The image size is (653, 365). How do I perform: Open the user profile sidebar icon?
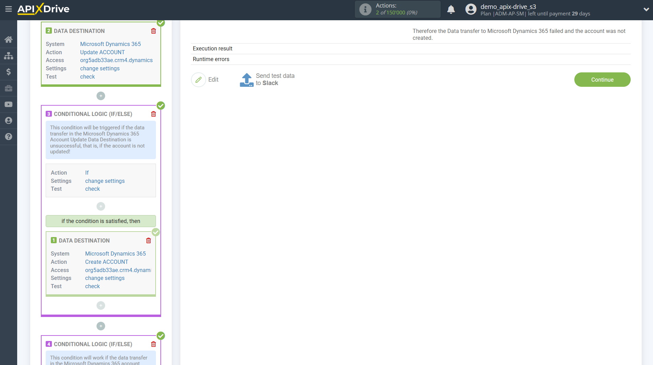pyautogui.click(x=9, y=120)
